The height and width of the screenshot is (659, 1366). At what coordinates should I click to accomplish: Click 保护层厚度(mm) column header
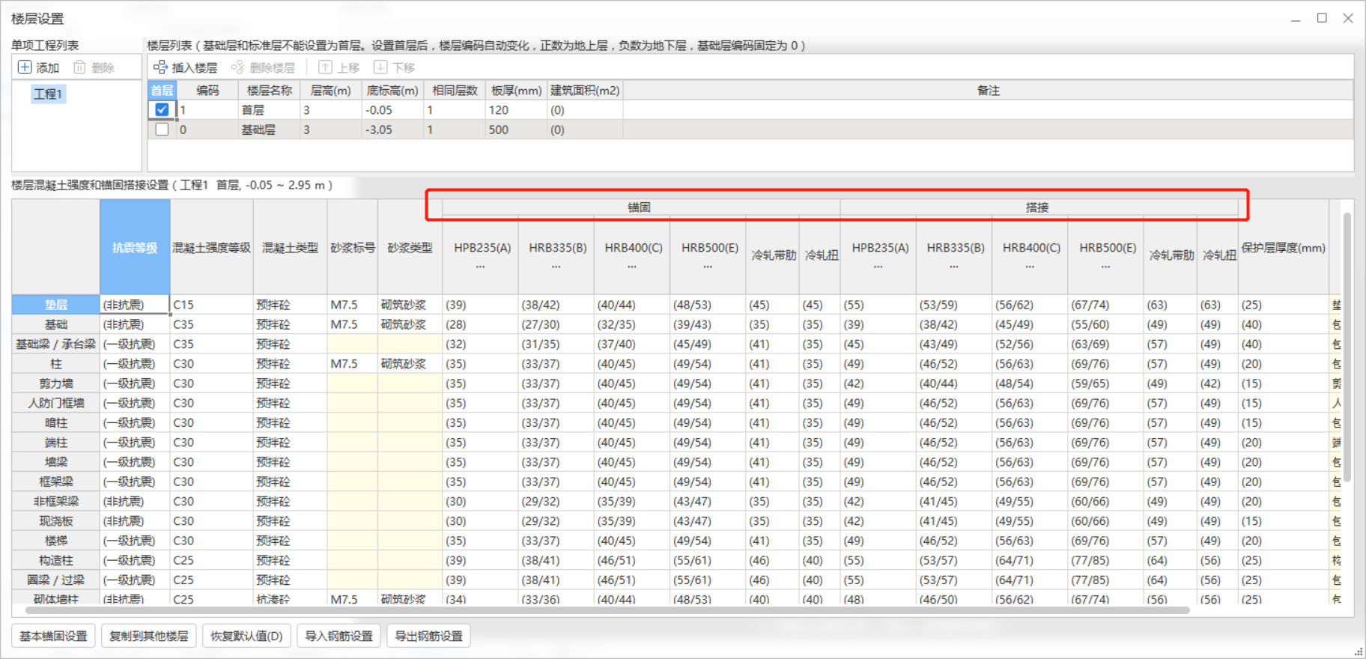[x=1284, y=247]
